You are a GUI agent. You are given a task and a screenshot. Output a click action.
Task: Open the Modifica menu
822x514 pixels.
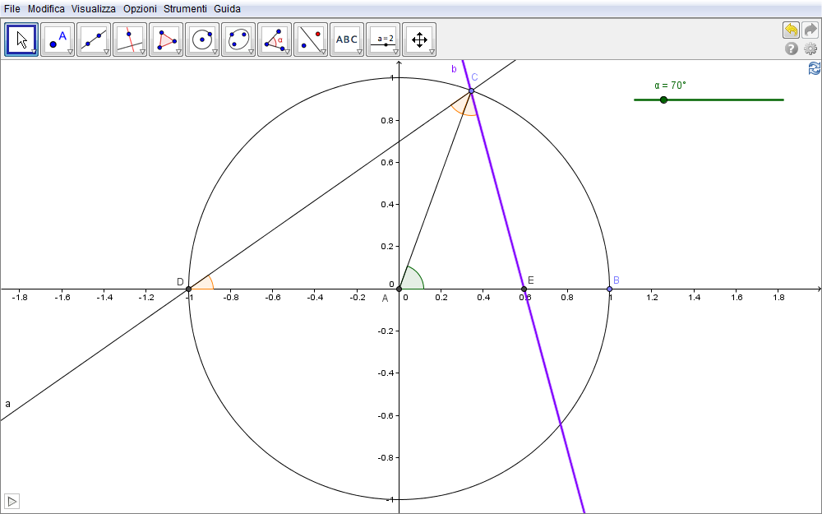click(46, 9)
